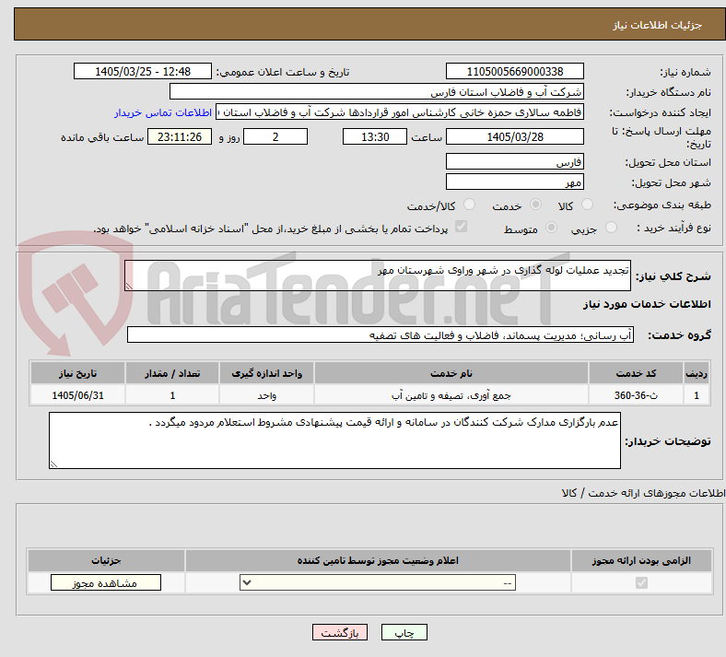Image resolution: width=726 pixels, height=657 pixels.
Task: Click the buyer notes resize handle
Action: click(53, 463)
